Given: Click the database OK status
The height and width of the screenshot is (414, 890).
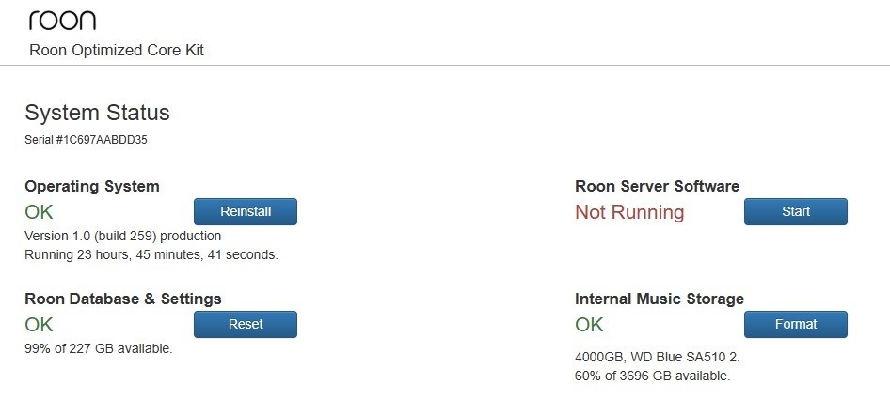Looking at the screenshot, I should [39, 325].
